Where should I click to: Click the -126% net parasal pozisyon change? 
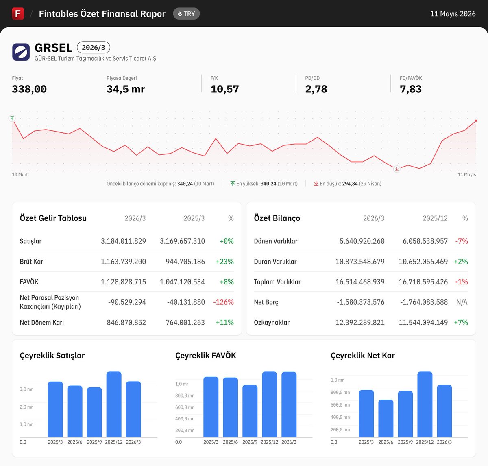(x=223, y=302)
